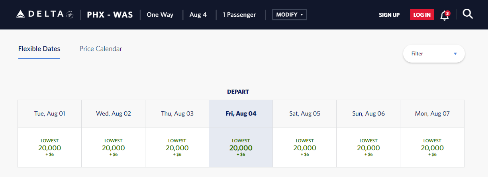Click the 1 Passenger label

coord(239,15)
